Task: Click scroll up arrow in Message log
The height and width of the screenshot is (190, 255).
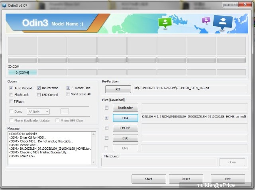Action: (94, 134)
